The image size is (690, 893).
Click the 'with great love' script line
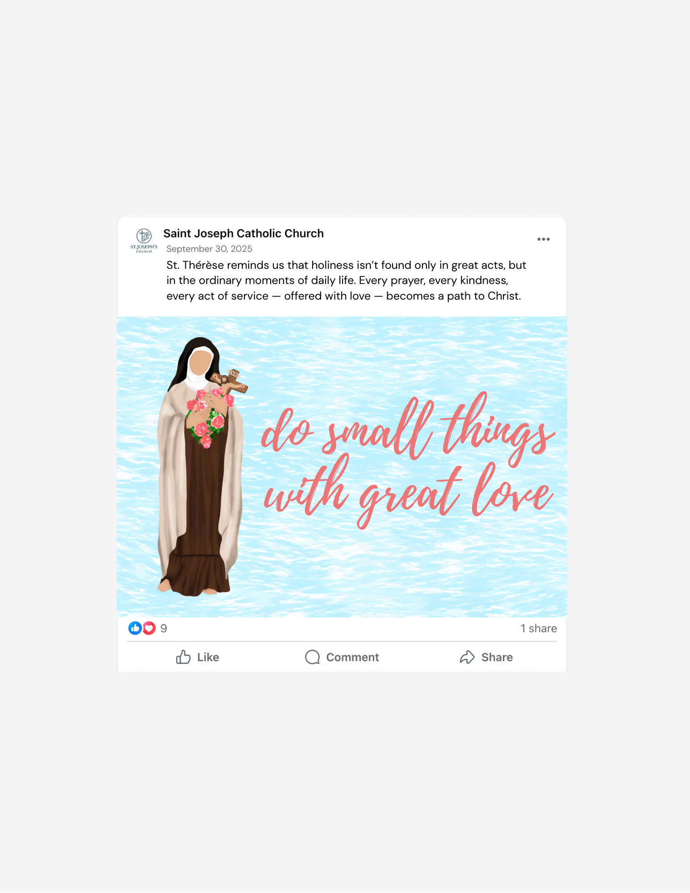[x=408, y=494]
